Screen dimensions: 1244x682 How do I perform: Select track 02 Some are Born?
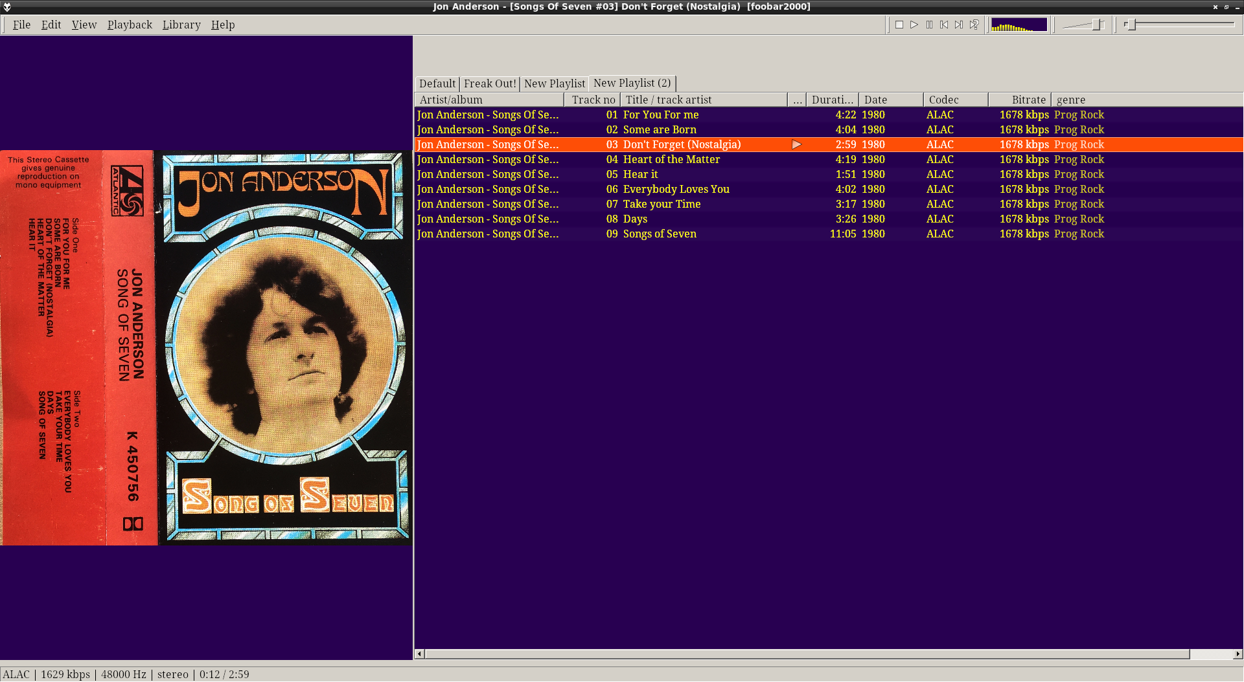coord(829,129)
